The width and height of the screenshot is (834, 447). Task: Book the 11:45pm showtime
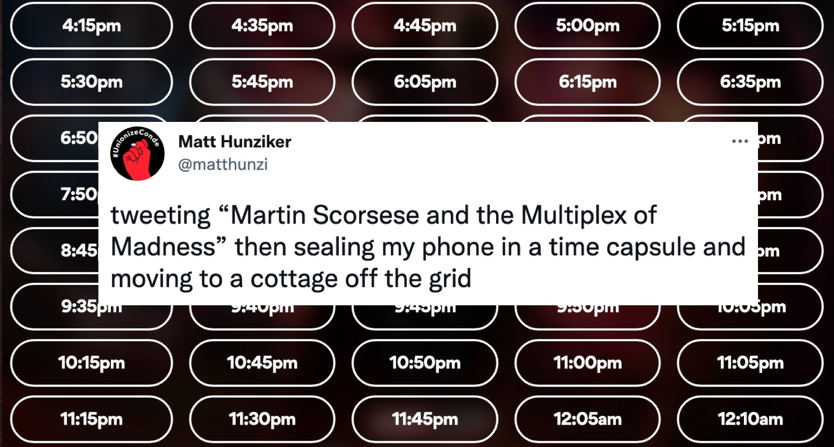425,419
